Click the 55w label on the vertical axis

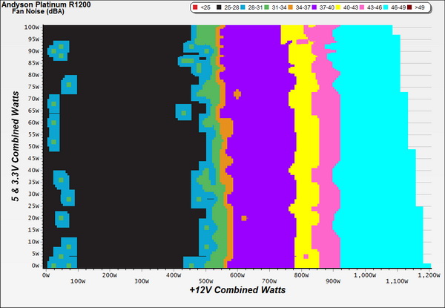[33, 134]
